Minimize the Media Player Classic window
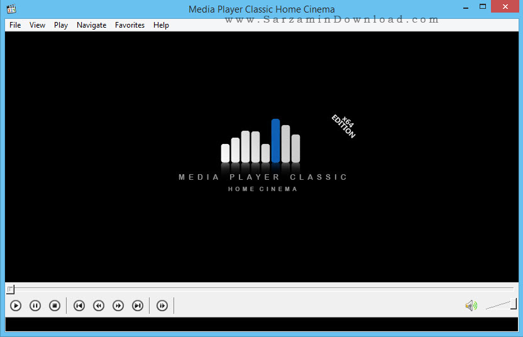The image size is (523, 337). click(x=466, y=7)
